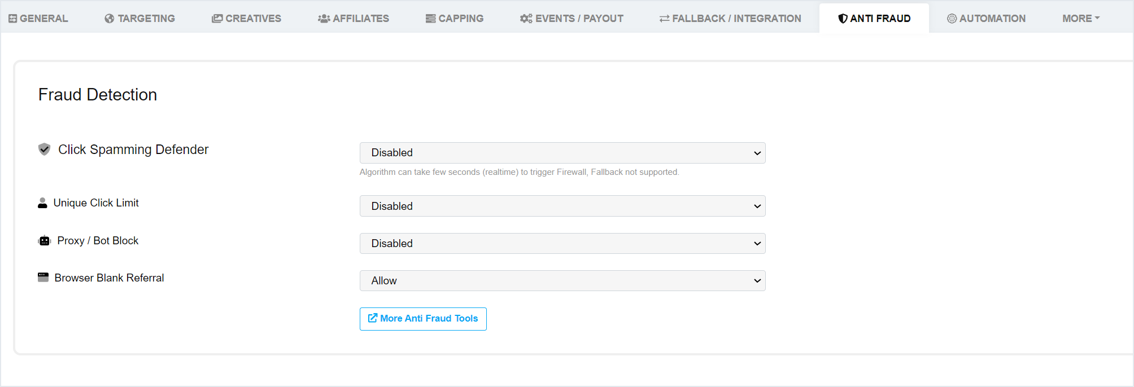1134x387 pixels.
Task: Open the Unique Click Limit dropdown
Action: pyautogui.click(x=562, y=206)
